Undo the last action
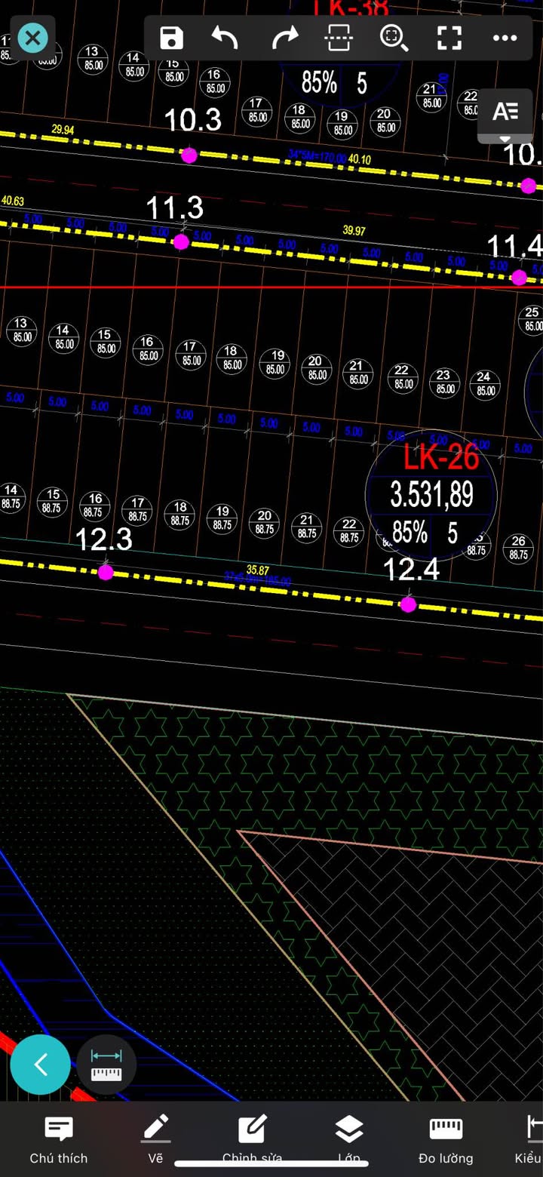The height and width of the screenshot is (1177, 543). (225, 38)
